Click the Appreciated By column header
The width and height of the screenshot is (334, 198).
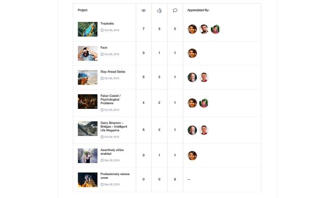click(x=198, y=10)
